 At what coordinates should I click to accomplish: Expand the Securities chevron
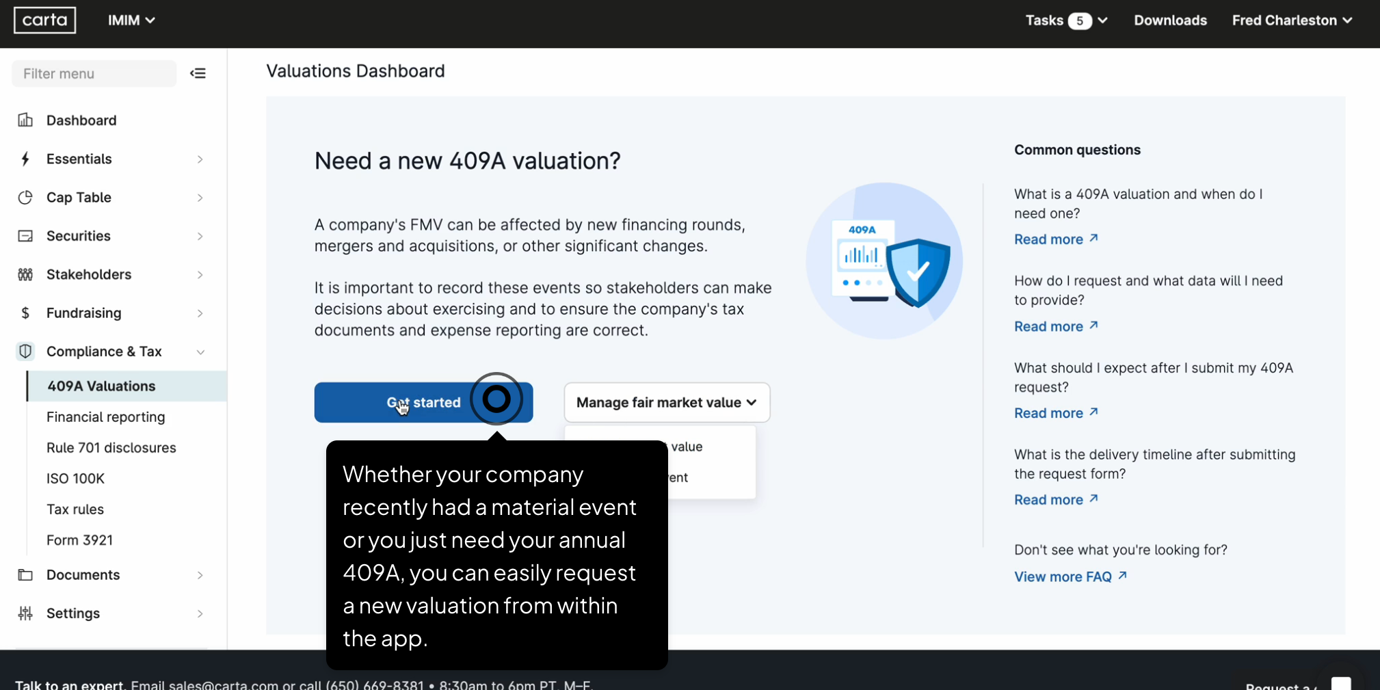(x=200, y=236)
